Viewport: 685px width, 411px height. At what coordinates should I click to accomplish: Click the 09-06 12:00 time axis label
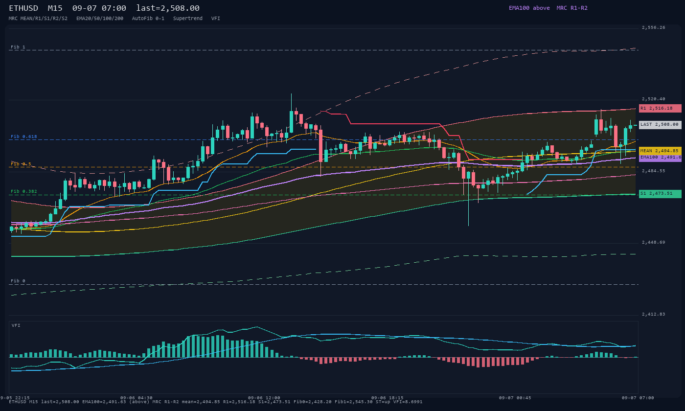(x=264, y=398)
